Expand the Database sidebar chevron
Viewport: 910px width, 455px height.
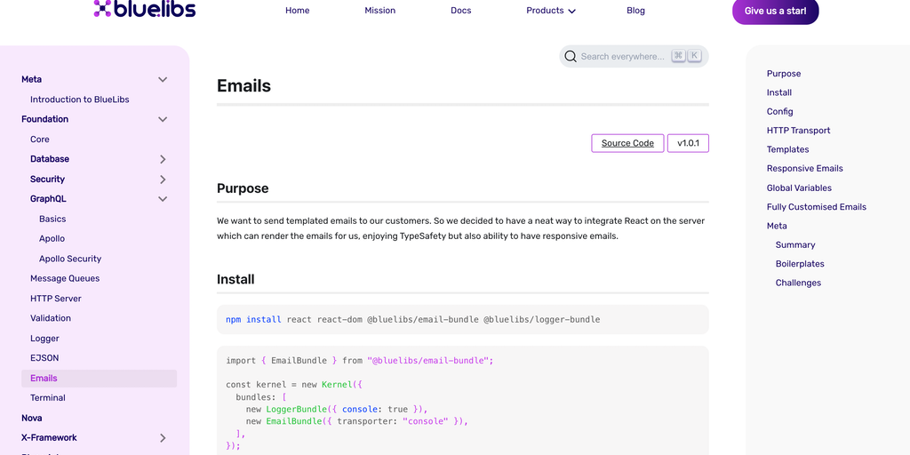163,159
